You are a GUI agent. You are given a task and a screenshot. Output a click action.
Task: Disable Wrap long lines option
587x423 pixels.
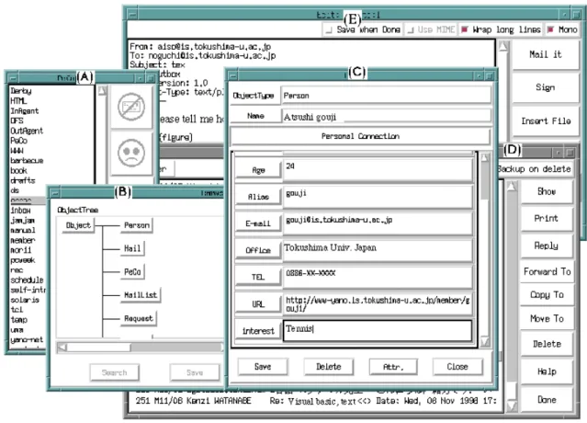pos(465,29)
